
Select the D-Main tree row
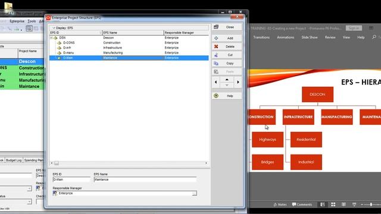[129, 58]
